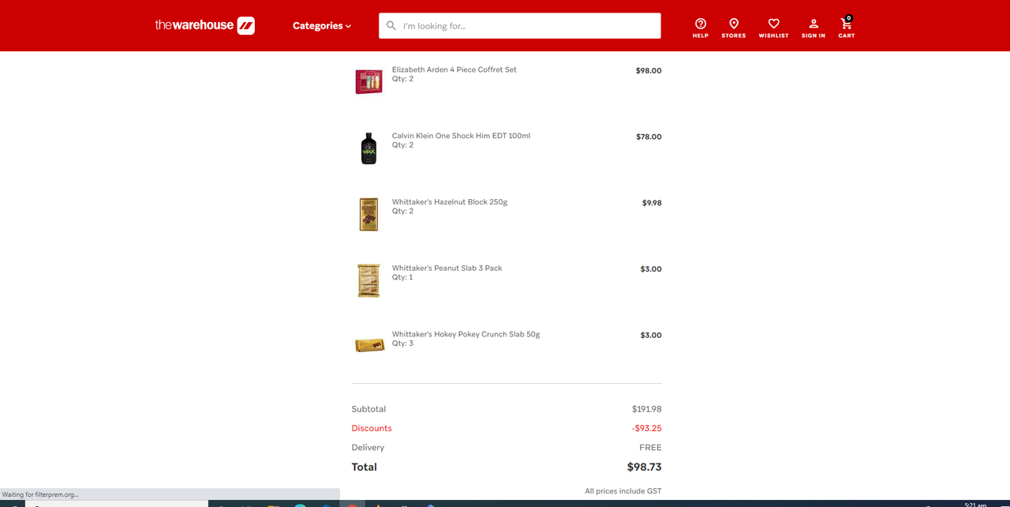Open The Warehouse home logo
The height and width of the screenshot is (507, 1010).
coord(204,25)
